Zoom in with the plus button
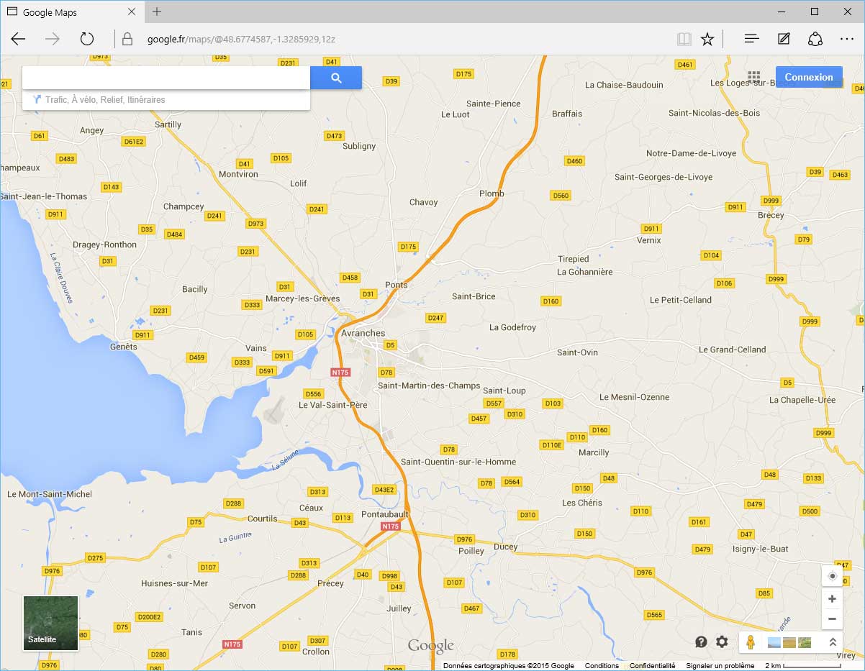 coord(832,598)
